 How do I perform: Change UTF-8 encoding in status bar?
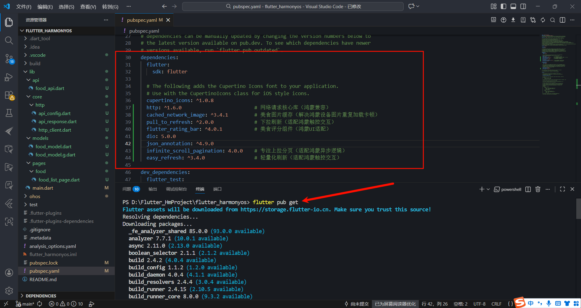tap(479, 304)
